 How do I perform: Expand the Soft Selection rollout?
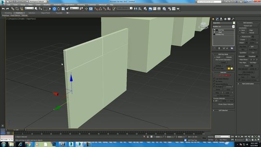pos(223,110)
